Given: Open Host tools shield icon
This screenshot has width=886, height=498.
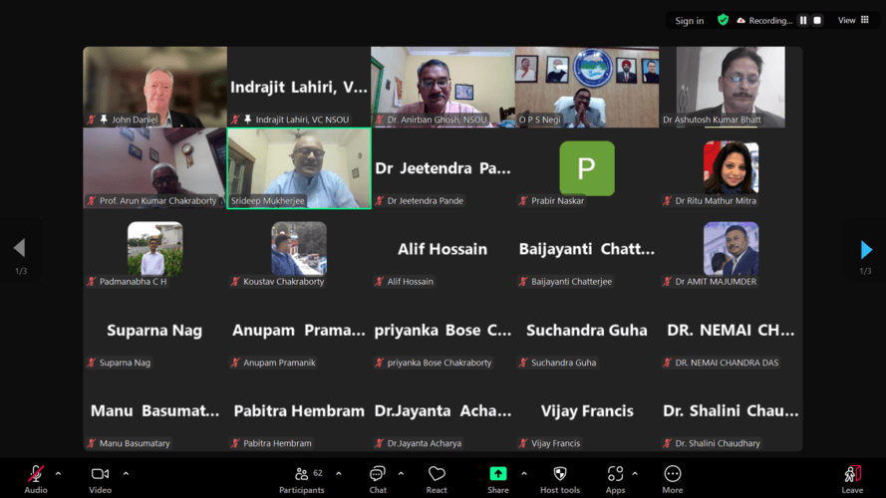Looking at the screenshot, I should click(x=559, y=474).
